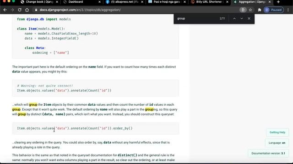Click the site lock icon

(36, 10)
